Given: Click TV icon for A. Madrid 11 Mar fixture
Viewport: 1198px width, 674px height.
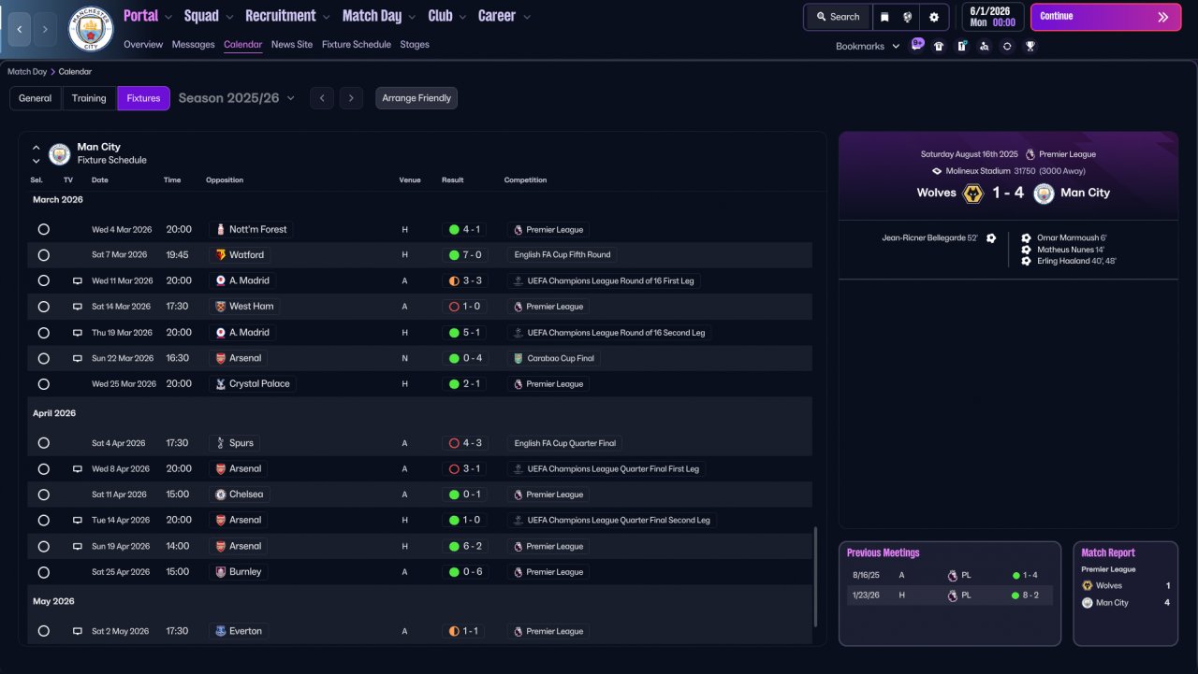Looking at the screenshot, I should [78, 280].
